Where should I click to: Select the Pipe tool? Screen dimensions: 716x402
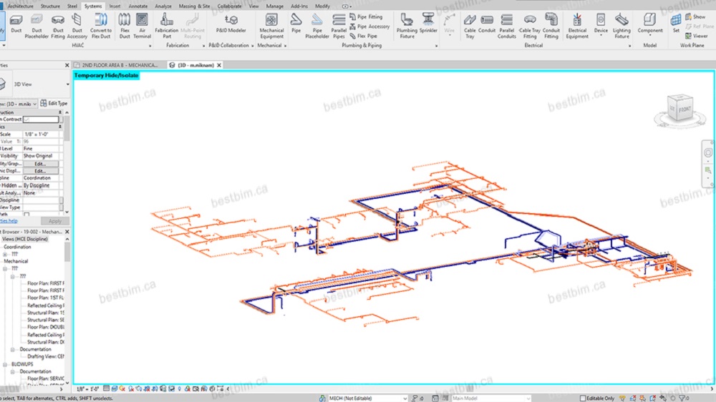296,24
